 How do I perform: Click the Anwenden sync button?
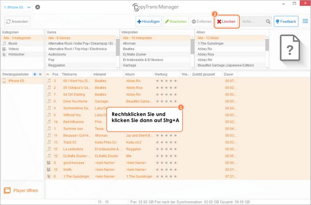click(x=17, y=22)
